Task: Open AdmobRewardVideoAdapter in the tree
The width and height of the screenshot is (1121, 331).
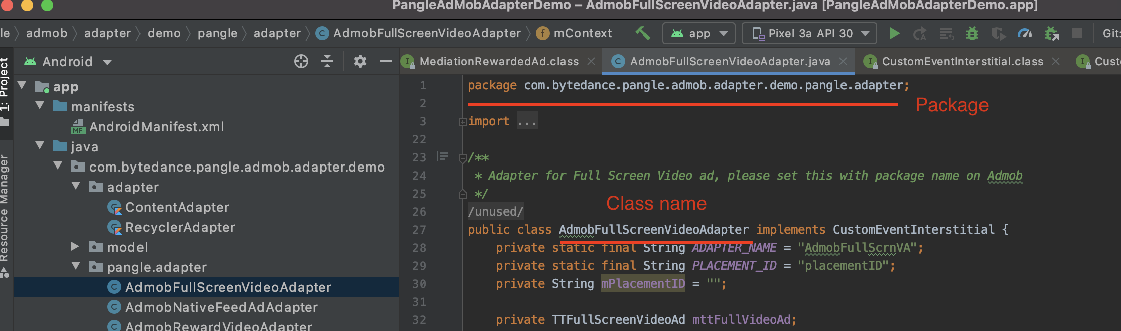Action: pos(219,326)
